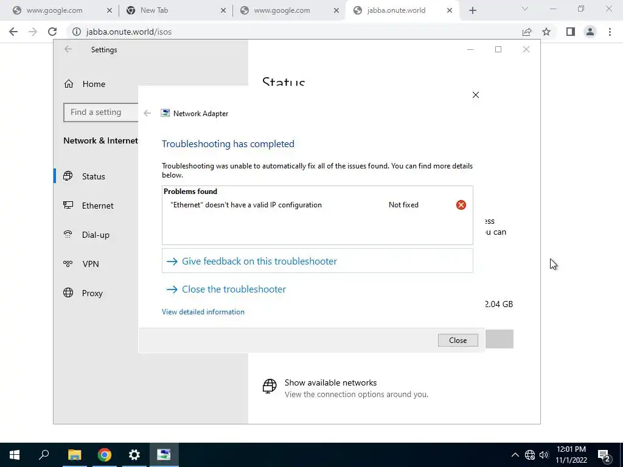This screenshot has width=623, height=467.
Task: Select Status in Network & Internet sidebar
Action: pos(93,176)
